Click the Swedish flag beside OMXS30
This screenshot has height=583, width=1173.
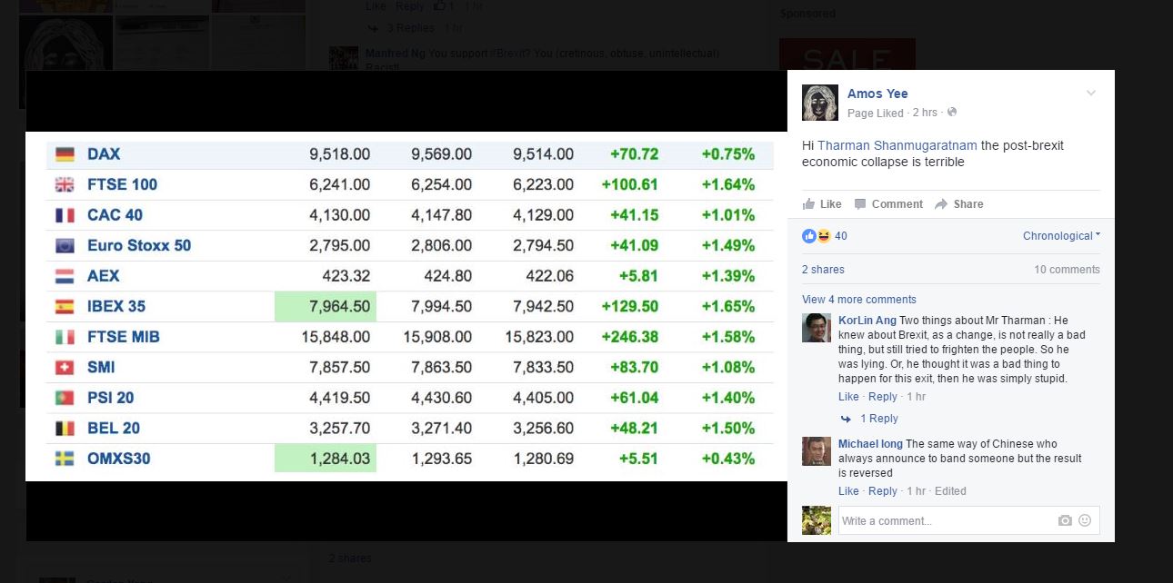pos(65,459)
